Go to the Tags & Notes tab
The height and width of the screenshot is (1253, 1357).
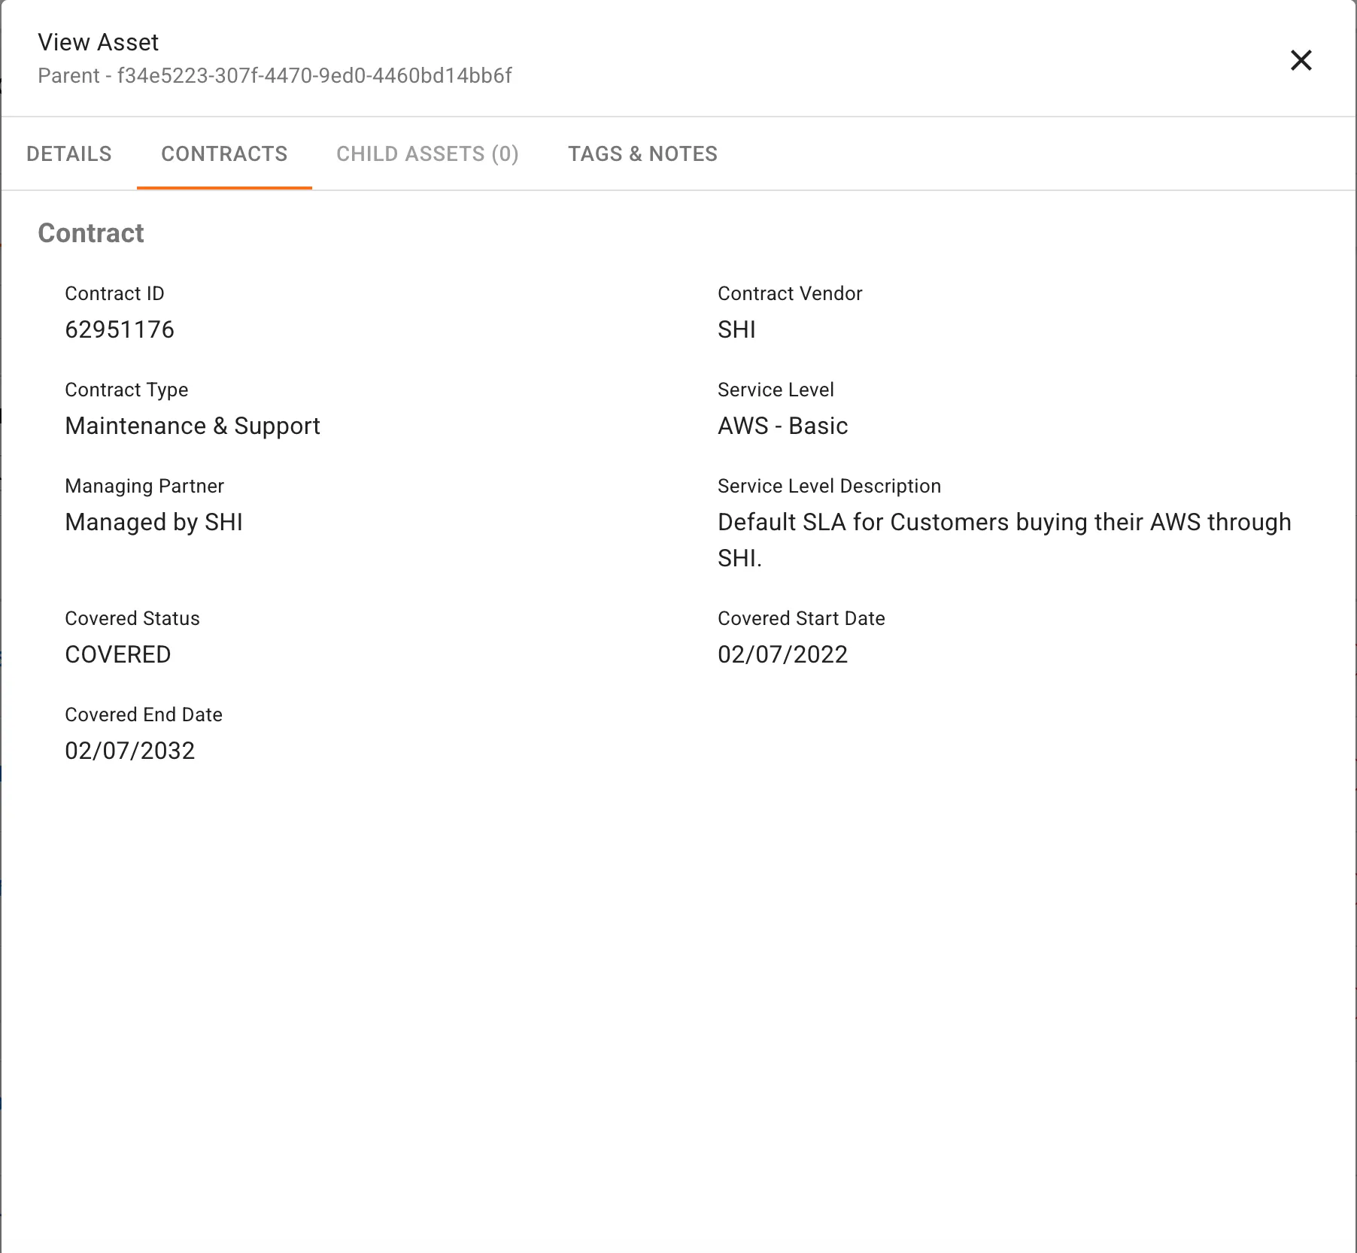point(642,153)
